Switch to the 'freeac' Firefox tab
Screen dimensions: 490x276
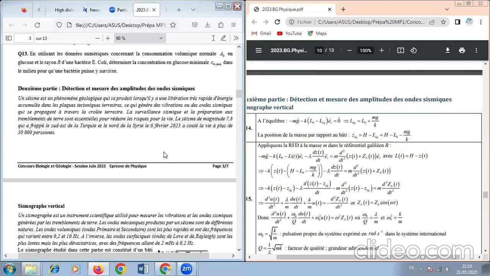click(92, 10)
